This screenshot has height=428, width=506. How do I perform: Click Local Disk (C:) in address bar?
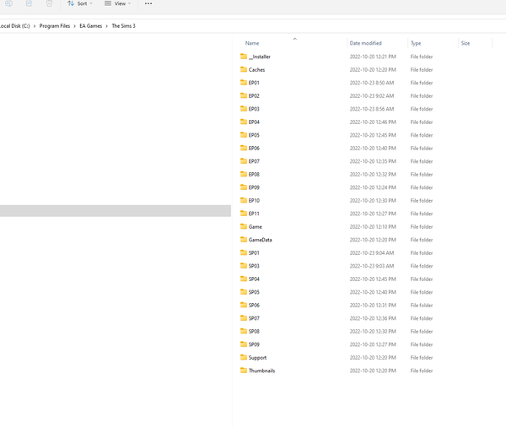(14, 26)
